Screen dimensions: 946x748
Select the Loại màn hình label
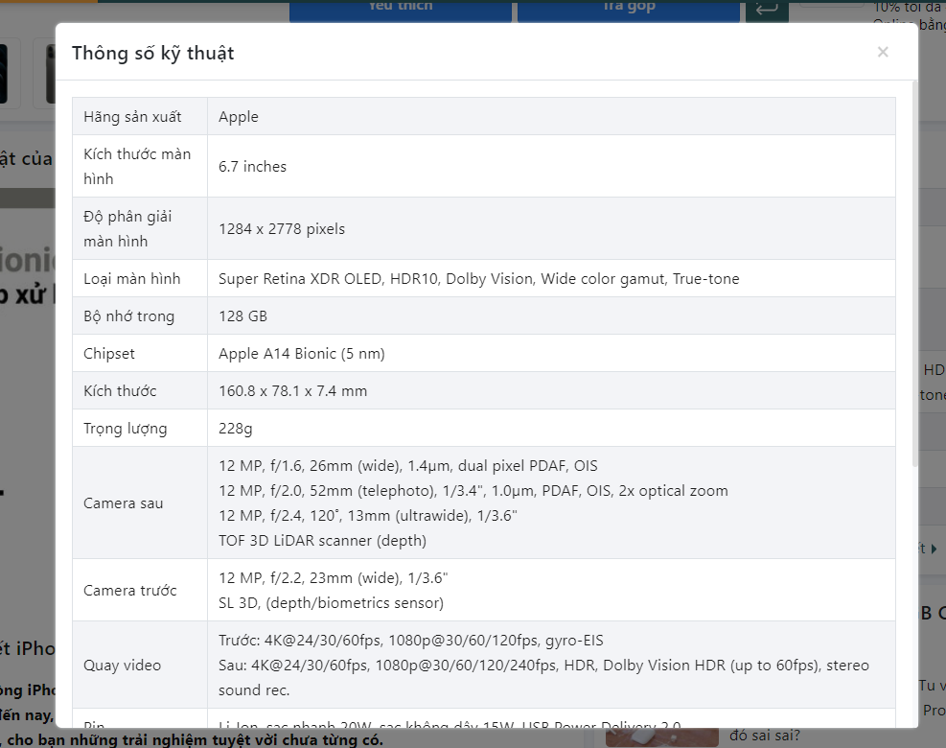[131, 278]
